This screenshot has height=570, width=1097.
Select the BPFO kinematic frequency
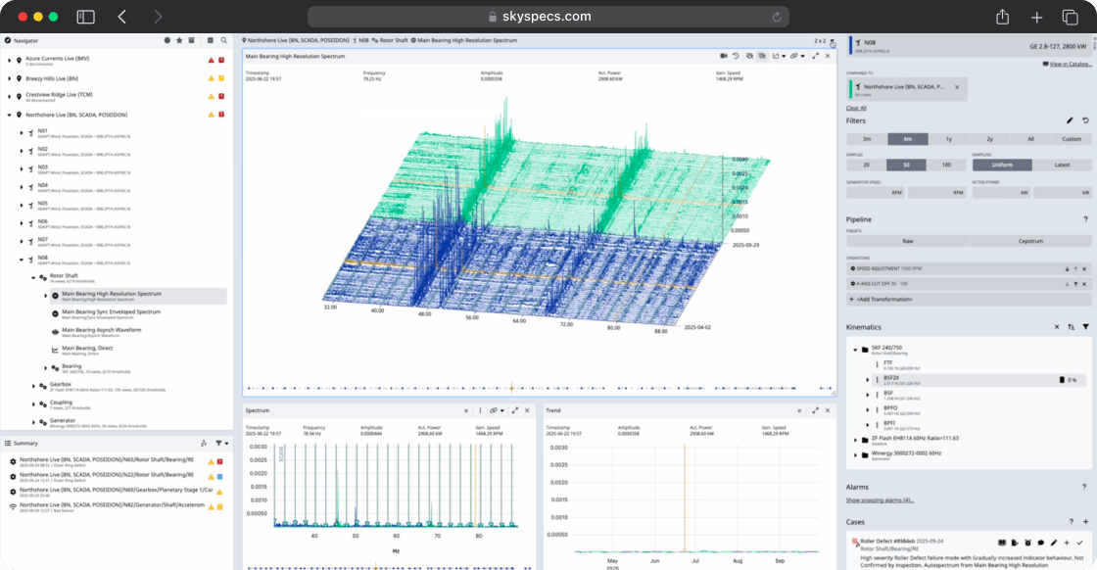pos(890,407)
